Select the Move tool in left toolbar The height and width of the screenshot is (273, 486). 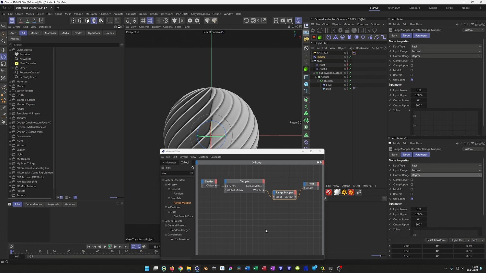pyautogui.click(x=4, y=50)
